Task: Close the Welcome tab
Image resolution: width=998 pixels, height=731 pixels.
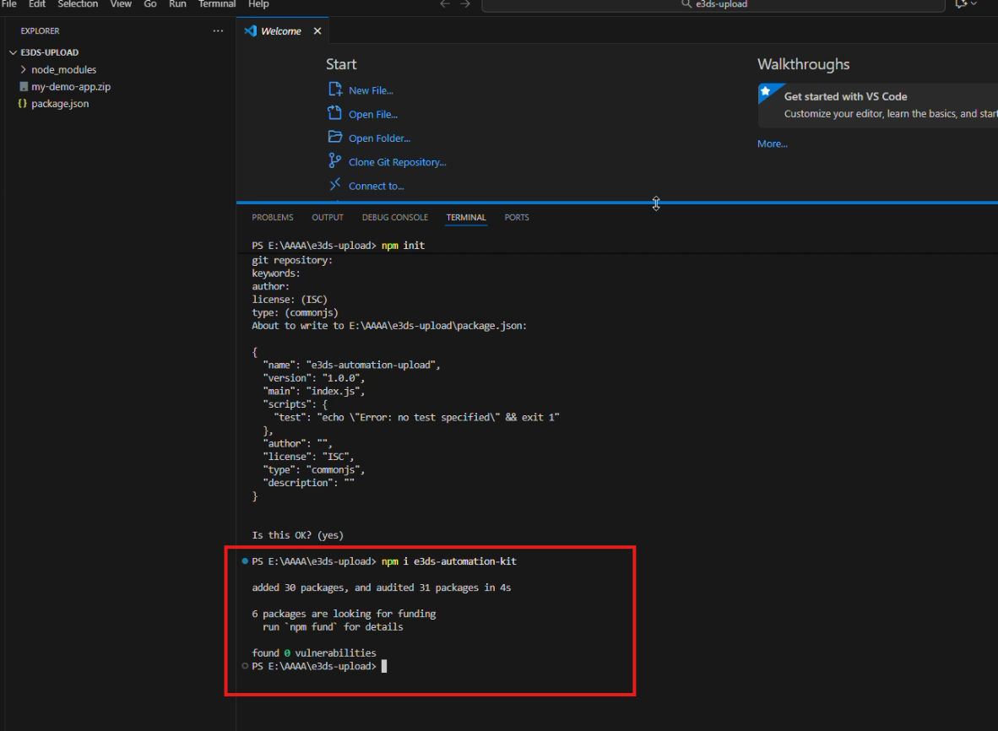Action: [317, 31]
